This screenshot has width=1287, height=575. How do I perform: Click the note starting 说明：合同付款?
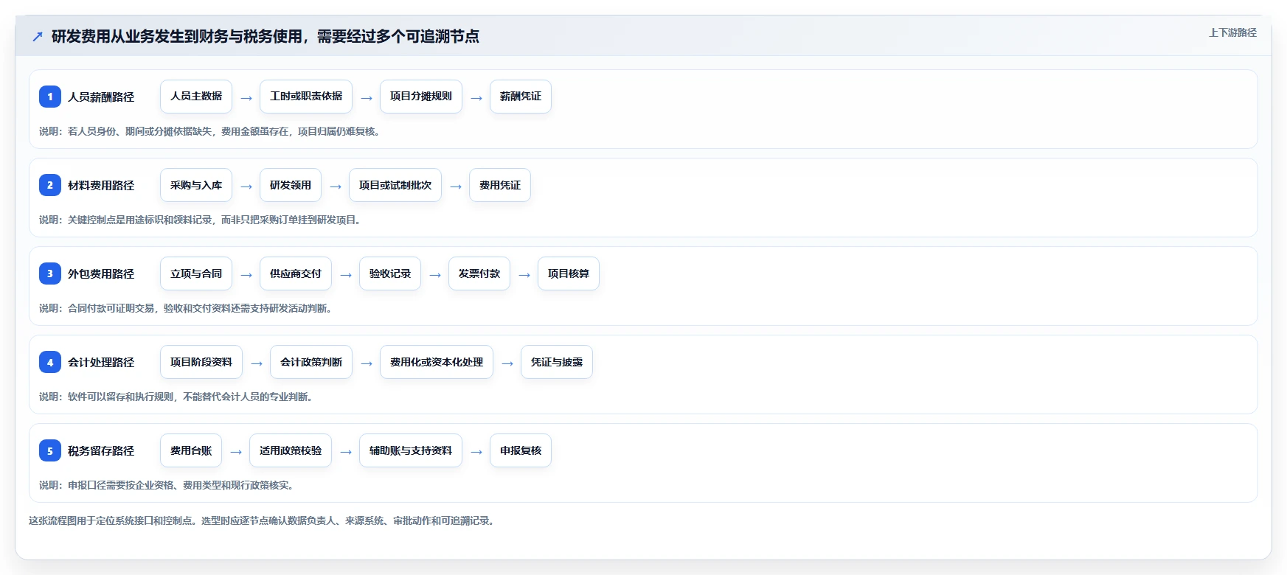coord(185,308)
